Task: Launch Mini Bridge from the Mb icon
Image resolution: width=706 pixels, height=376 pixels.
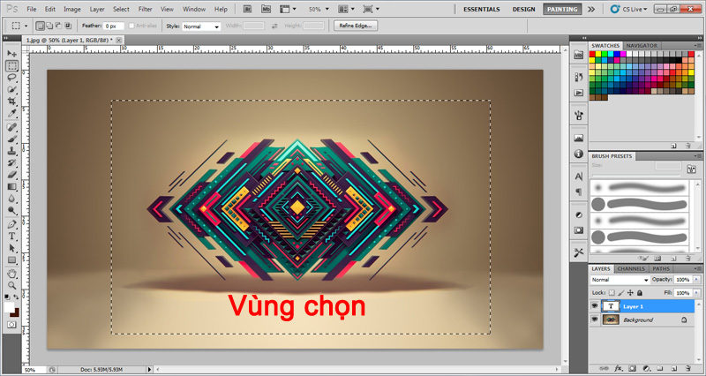Action: [267, 9]
